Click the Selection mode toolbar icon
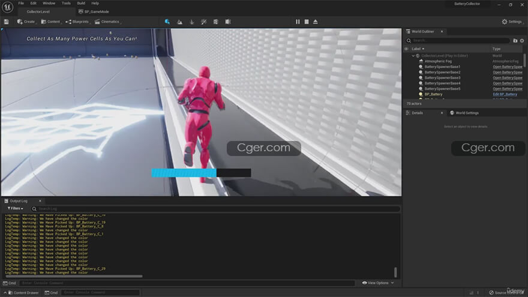 [x=167, y=22]
